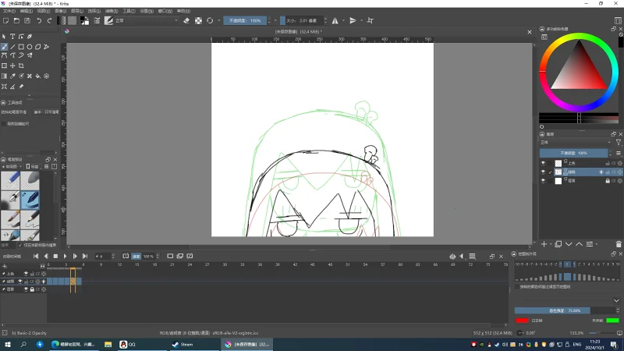This screenshot has width=624, height=351.
Task: Delete layer with trash icon
Action: point(619,244)
